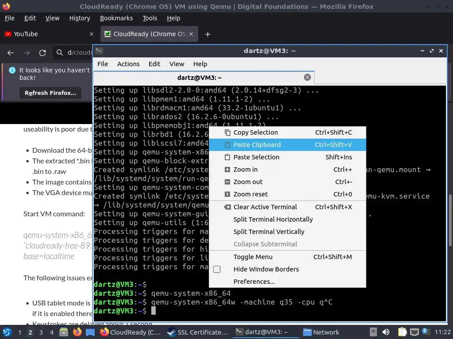Image resolution: width=453 pixels, height=339 pixels.
Task: Select Zoom reset context menu entry
Action: pyautogui.click(x=288, y=194)
